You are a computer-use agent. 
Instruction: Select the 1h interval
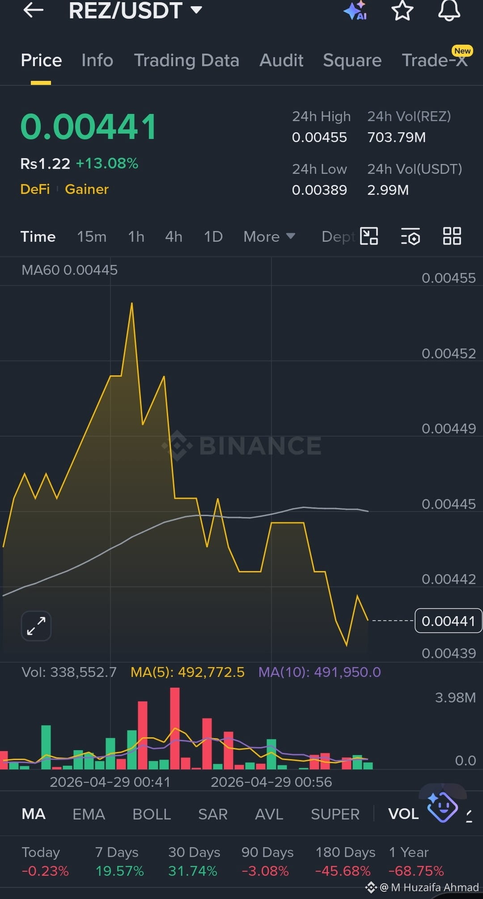click(136, 236)
